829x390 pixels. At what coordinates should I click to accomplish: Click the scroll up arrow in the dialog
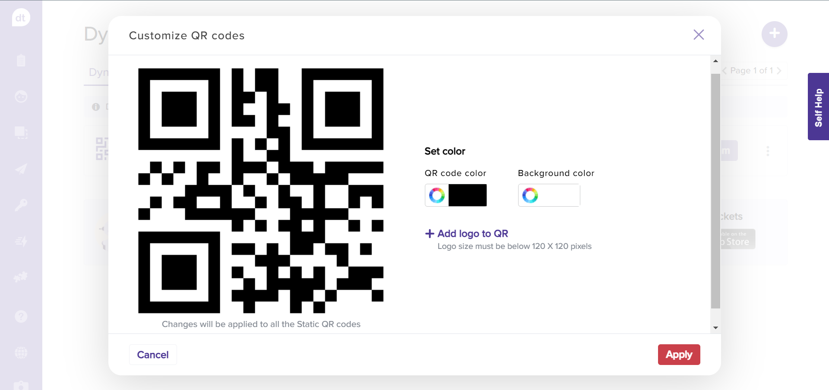[715, 61]
